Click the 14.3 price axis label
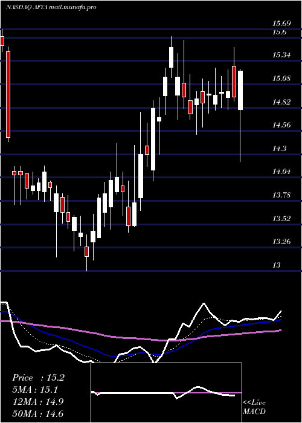The width and height of the screenshot is (302, 423). tap(280, 149)
